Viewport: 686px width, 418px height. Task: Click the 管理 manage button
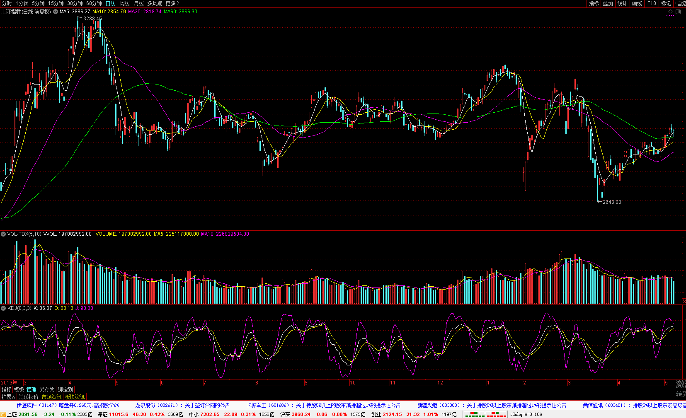pos(32,389)
